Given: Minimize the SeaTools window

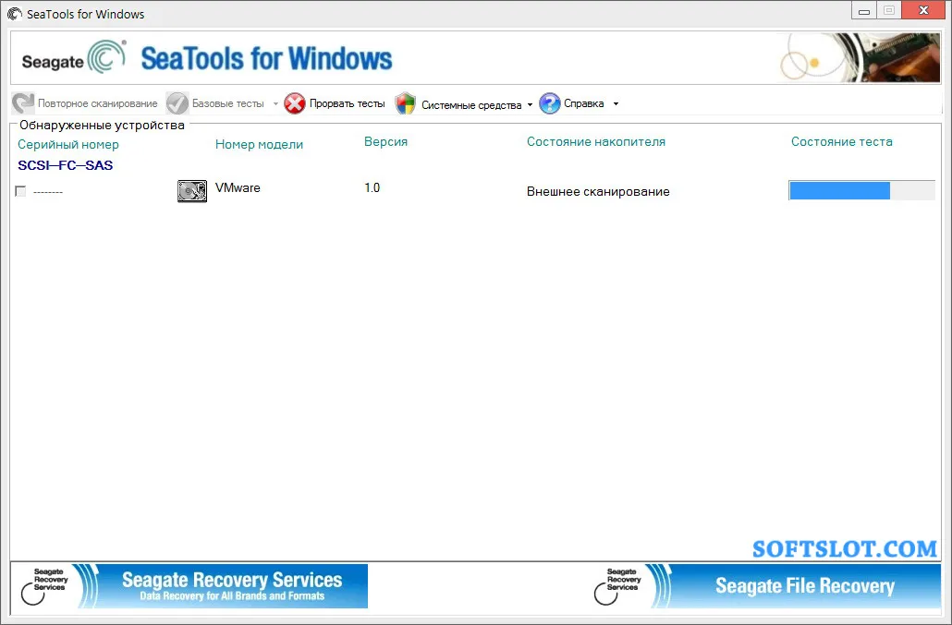Looking at the screenshot, I should click(864, 10).
